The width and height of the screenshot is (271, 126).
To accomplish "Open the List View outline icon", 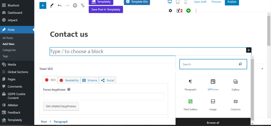I will tap(83, 6).
